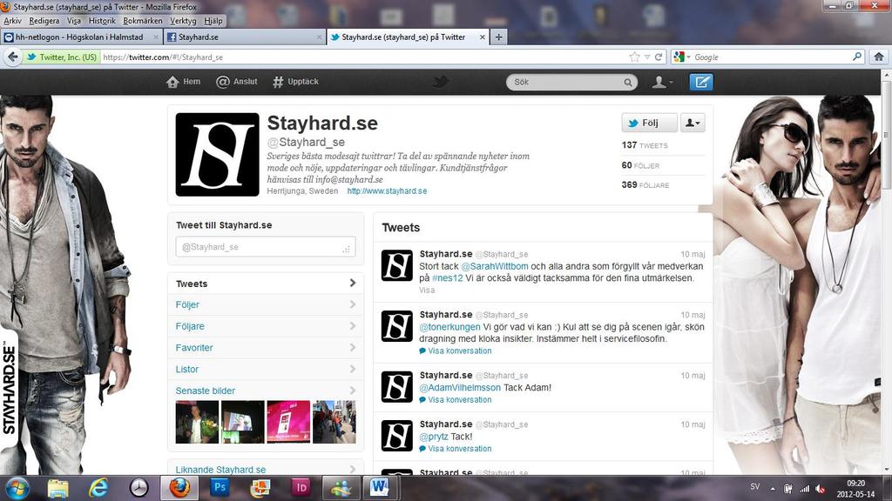Open Windows Live Messenger taskbar icon
Viewport: 892px width, 501px height.
[341, 488]
